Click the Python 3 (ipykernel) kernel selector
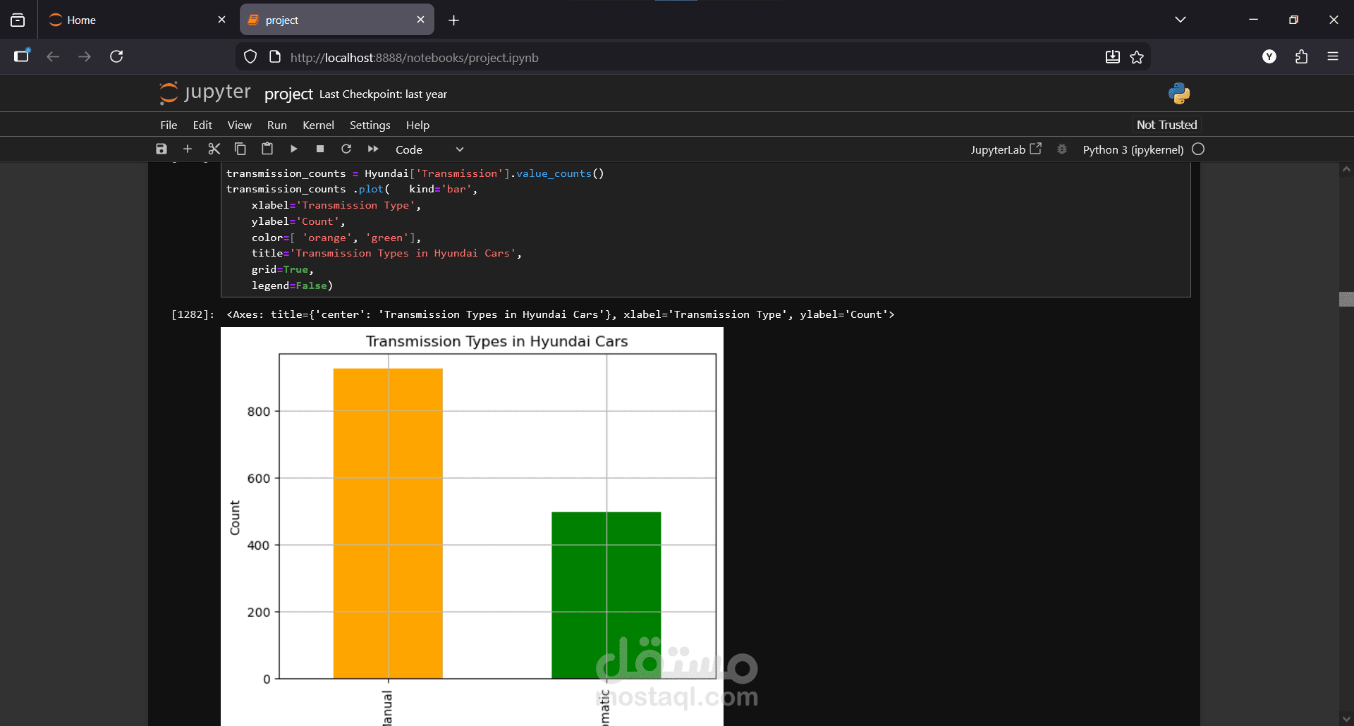This screenshot has height=726, width=1354. tap(1133, 149)
